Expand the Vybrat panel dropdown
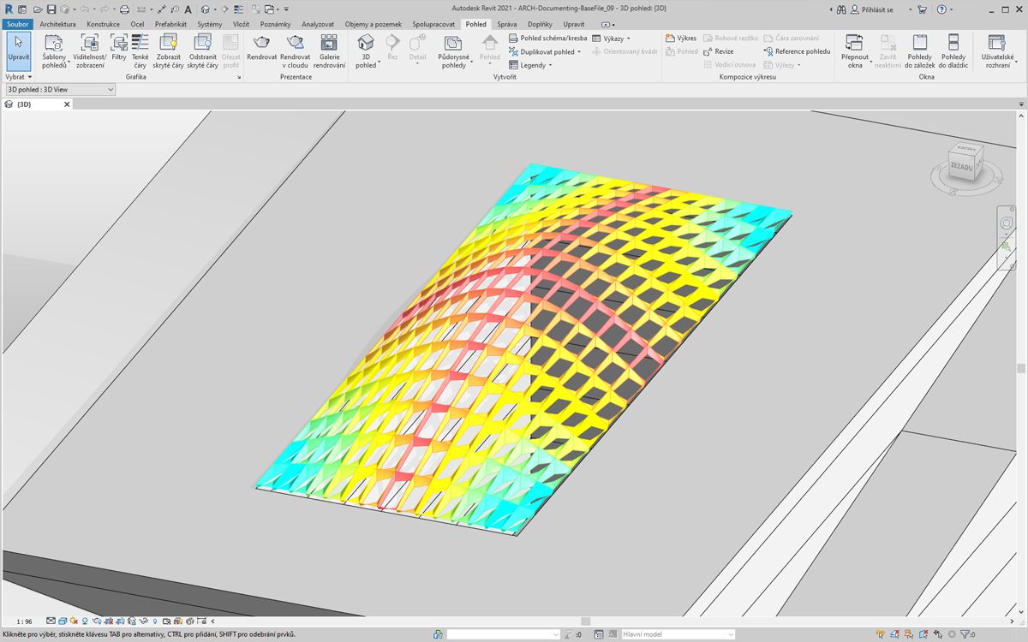Viewport: 1028px width, 642px height. click(x=18, y=77)
